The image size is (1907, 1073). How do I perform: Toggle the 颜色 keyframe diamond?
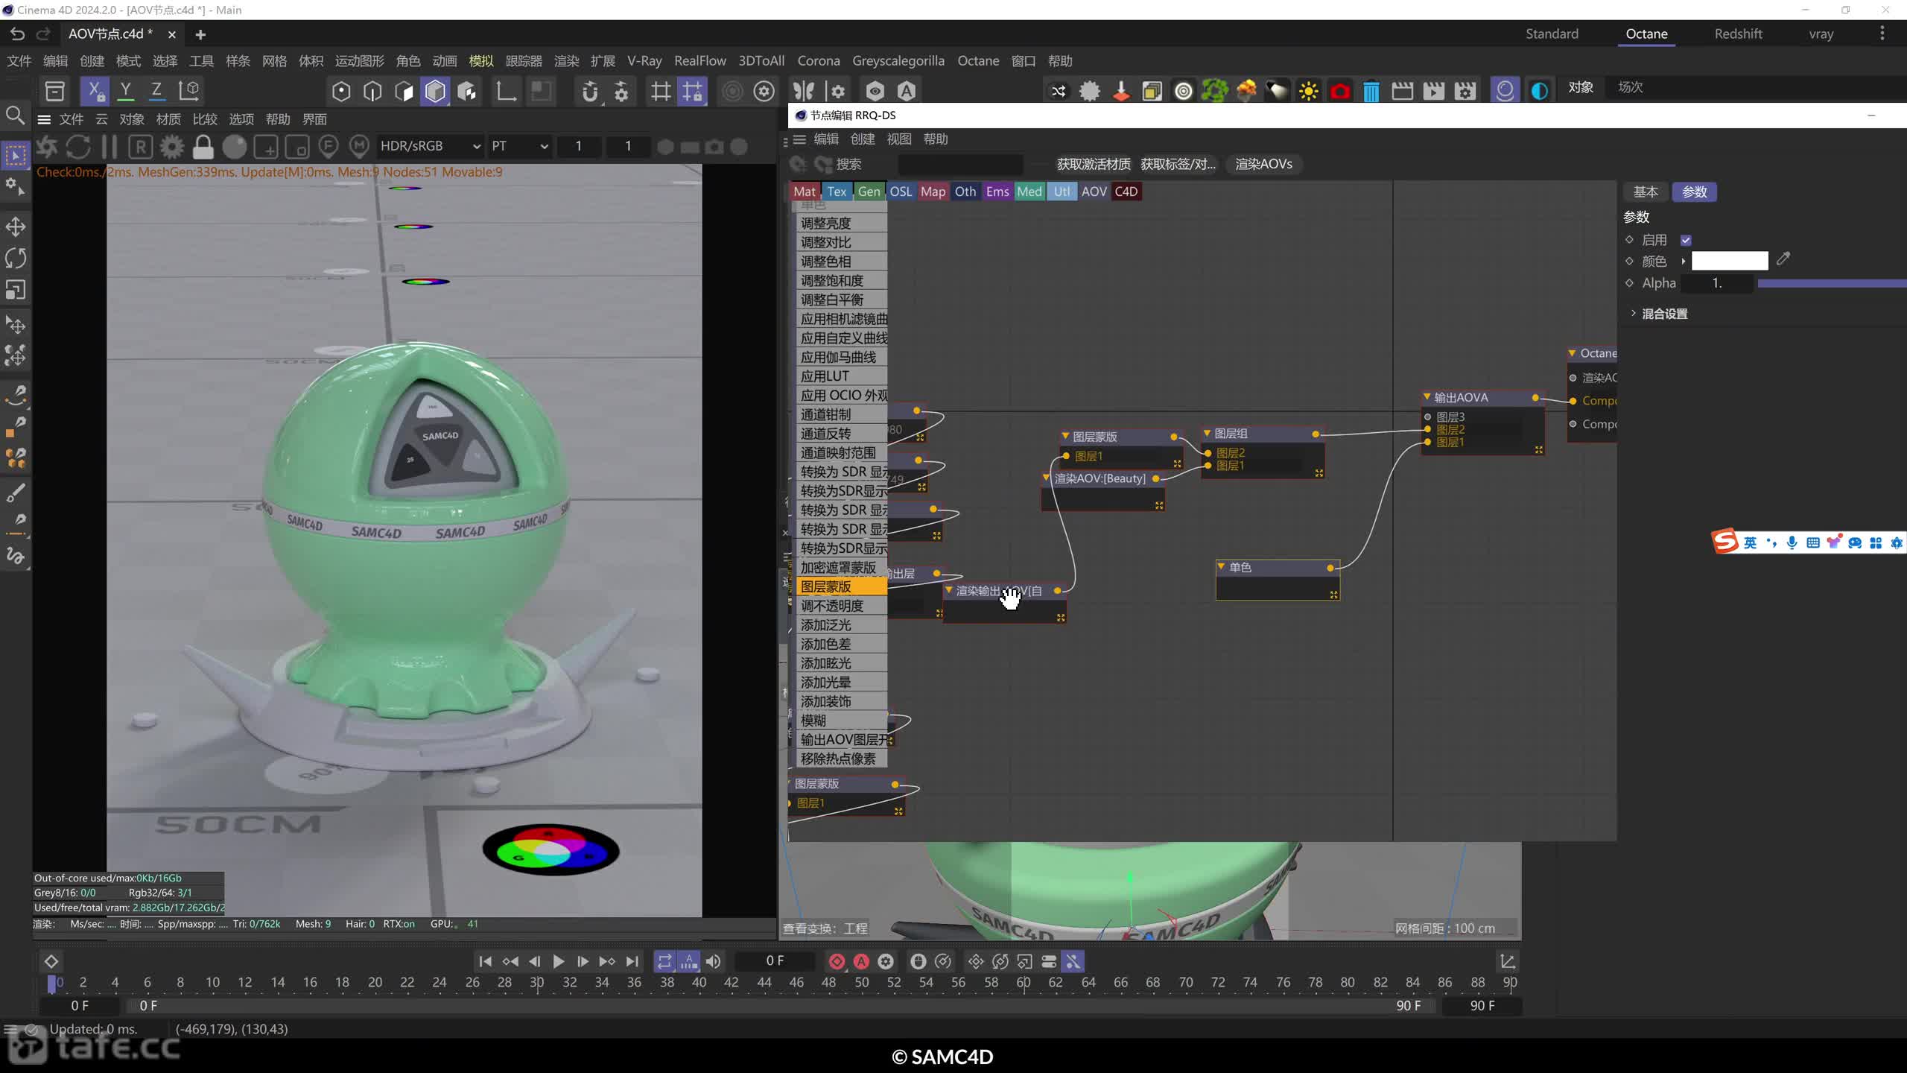pos(1629,261)
